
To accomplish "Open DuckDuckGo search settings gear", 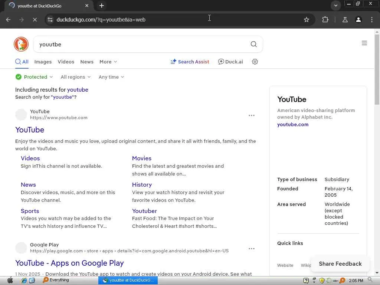I will [255, 62].
